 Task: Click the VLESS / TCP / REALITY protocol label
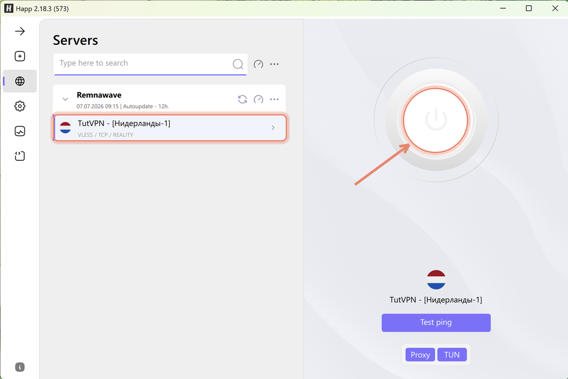[x=105, y=135]
